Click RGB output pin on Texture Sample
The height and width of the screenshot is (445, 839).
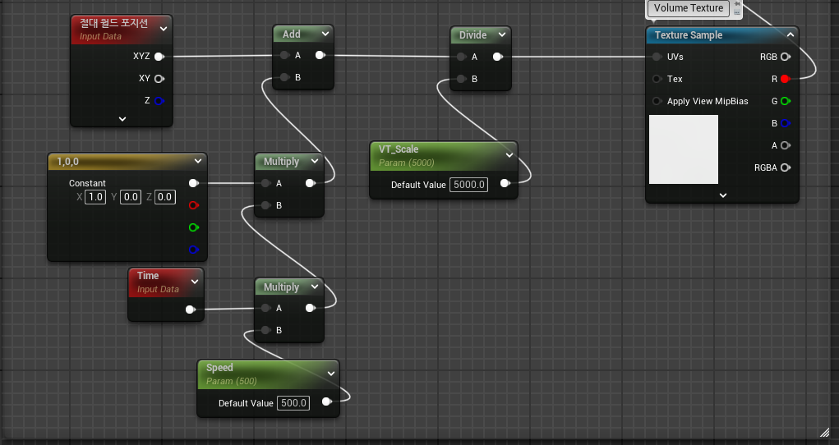(x=785, y=57)
